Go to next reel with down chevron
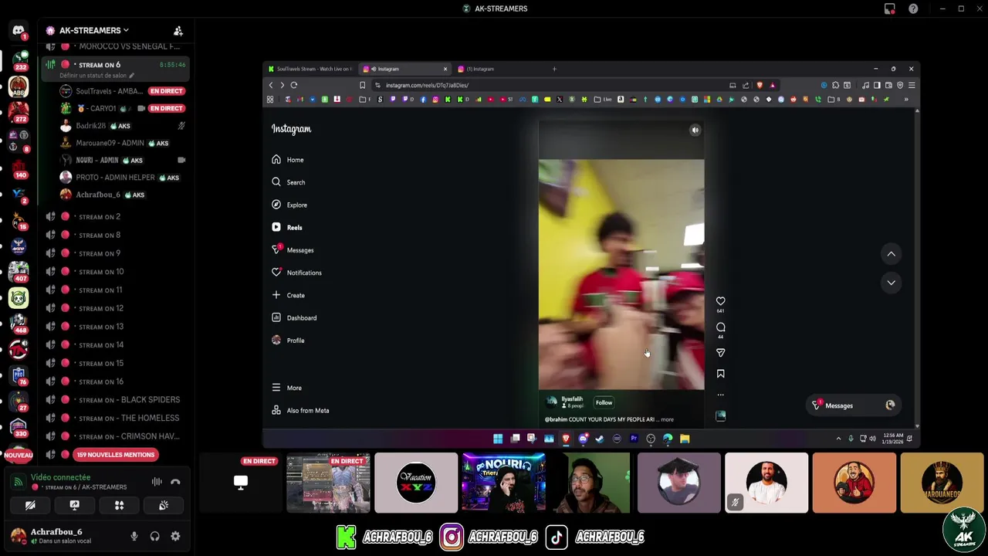The image size is (988, 556). pos(891,283)
